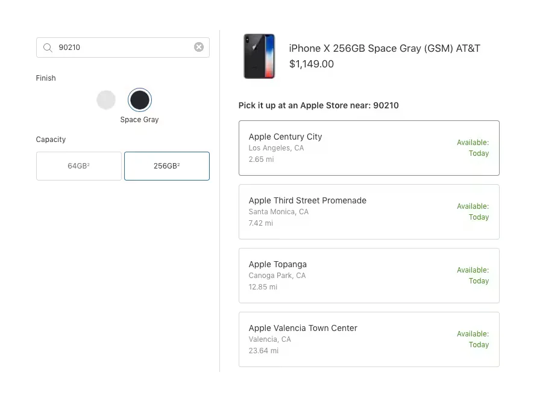Click the Space Gray label under swatches

click(x=139, y=120)
